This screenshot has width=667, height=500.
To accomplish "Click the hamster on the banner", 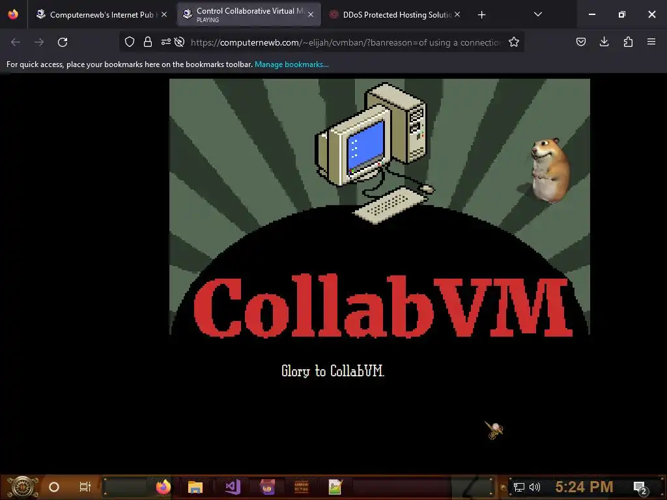I will (550, 171).
